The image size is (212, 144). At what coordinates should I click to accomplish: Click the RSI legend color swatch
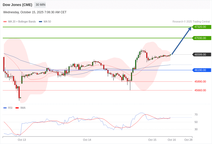click(x=5, y=108)
